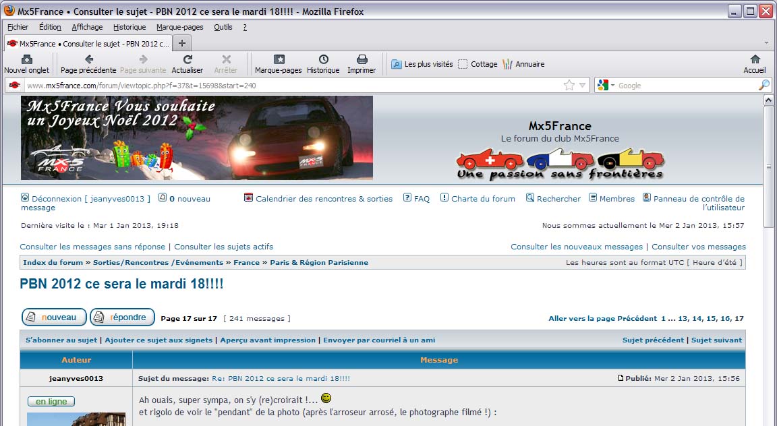Click Envoyer par courriel à un ami
The width and height of the screenshot is (777, 426).
[379, 340]
